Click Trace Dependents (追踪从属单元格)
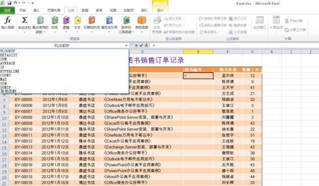319x186 pixels. pos(213,25)
